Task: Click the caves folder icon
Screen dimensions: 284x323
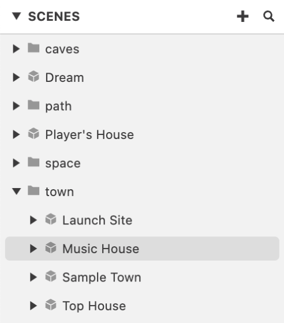Action: tap(33, 48)
